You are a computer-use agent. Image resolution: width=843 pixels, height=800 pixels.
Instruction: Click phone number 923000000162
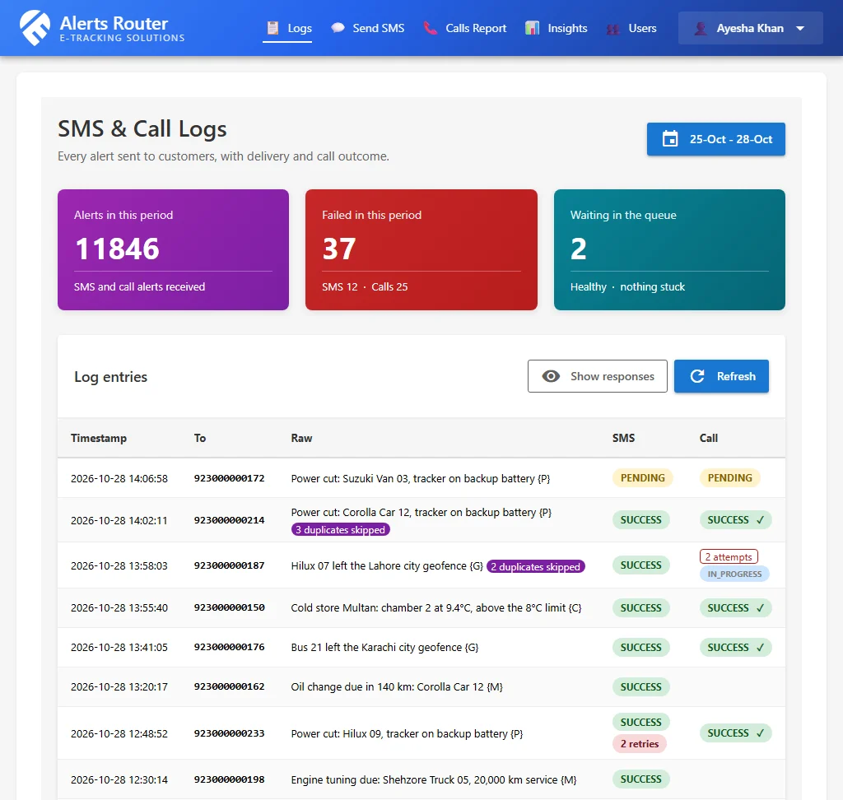229,686
